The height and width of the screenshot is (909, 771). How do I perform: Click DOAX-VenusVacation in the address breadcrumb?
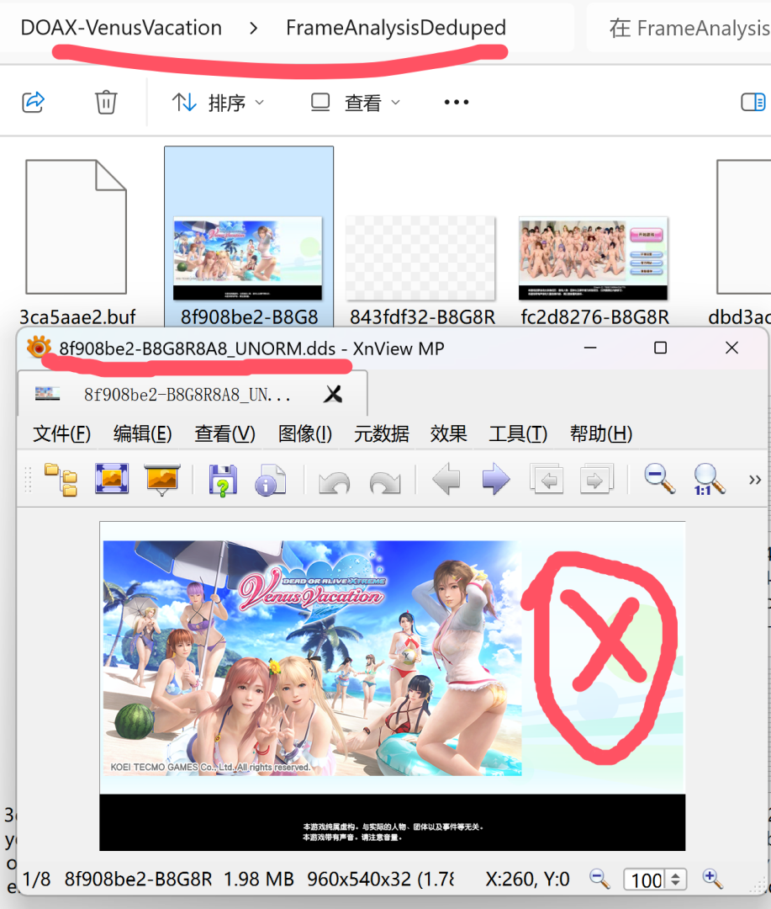click(x=121, y=27)
